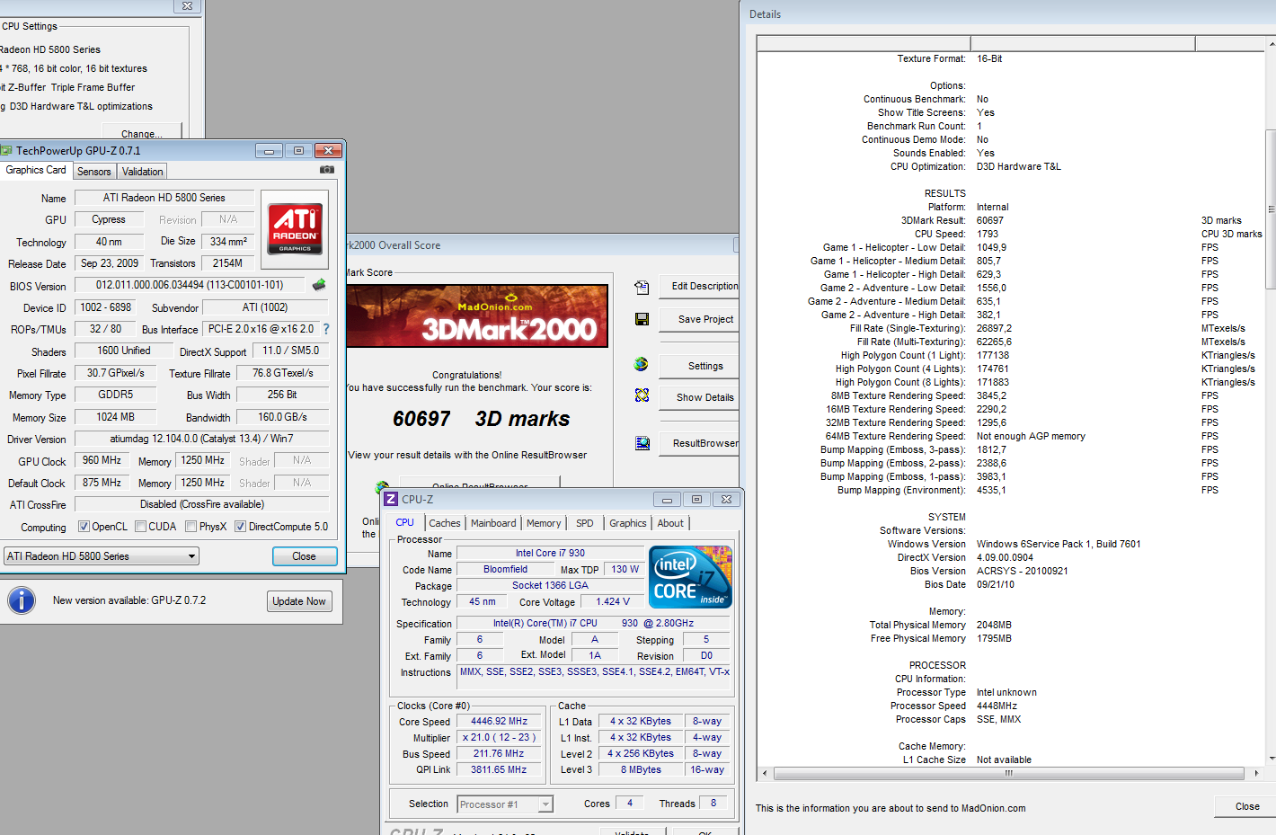Toggle the OpenCL checkbox in GPU-Z
This screenshot has height=835, width=1276.
84,527
